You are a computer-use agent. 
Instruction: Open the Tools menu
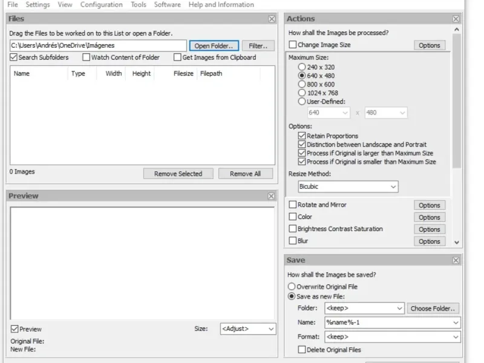click(139, 5)
